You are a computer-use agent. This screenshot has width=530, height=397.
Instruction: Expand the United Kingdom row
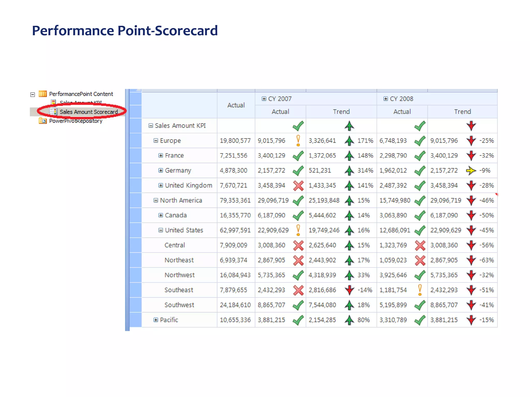pyautogui.click(x=161, y=185)
